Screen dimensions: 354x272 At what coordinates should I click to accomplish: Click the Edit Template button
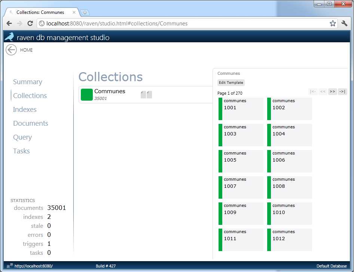click(231, 83)
